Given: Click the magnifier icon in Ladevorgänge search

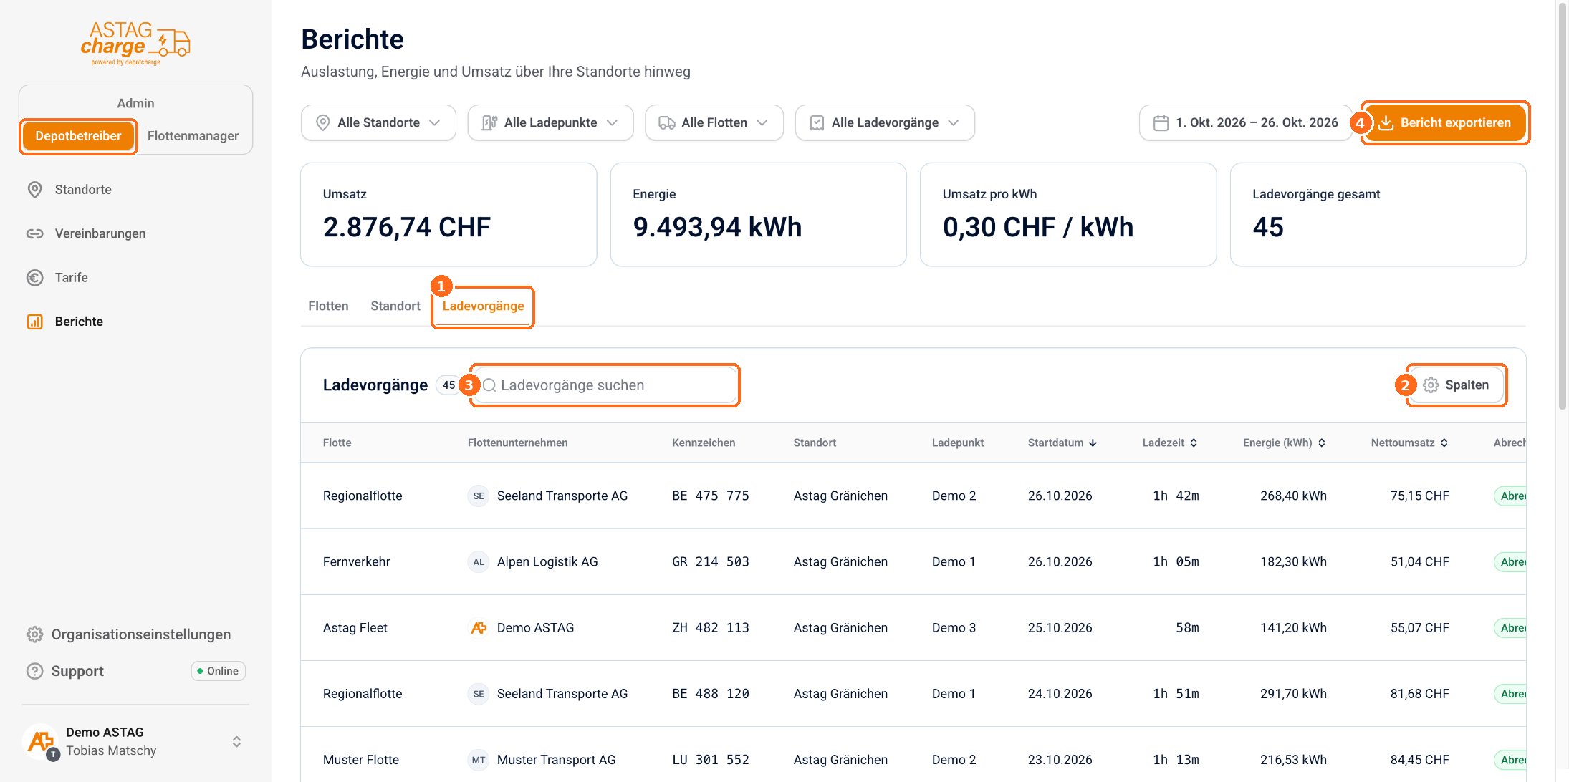Looking at the screenshot, I should pyautogui.click(x=489, y=385).
